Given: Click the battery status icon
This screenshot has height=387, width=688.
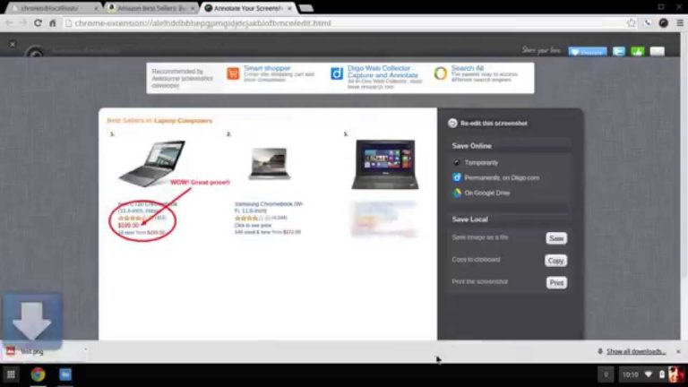Looking at the screenshot, I should (662, 374).
